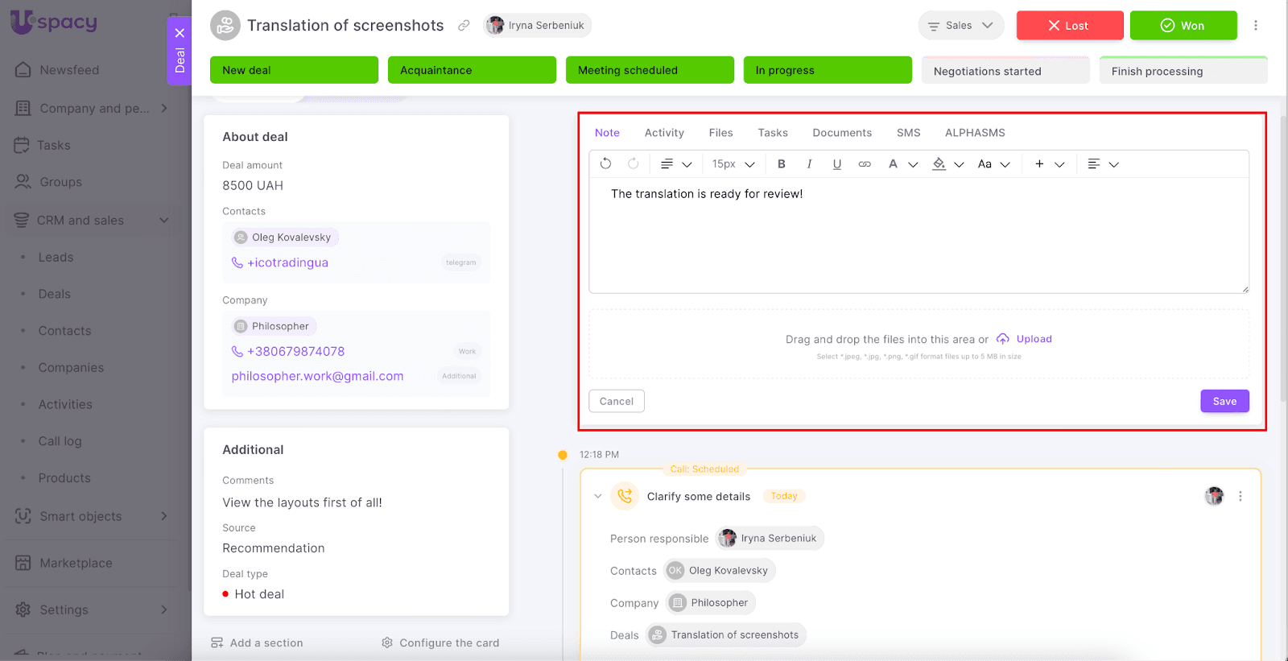Insert a hyperlink using the link icon
The width and height of the screenshot is (1288, 661).
(x=865, y=164)
